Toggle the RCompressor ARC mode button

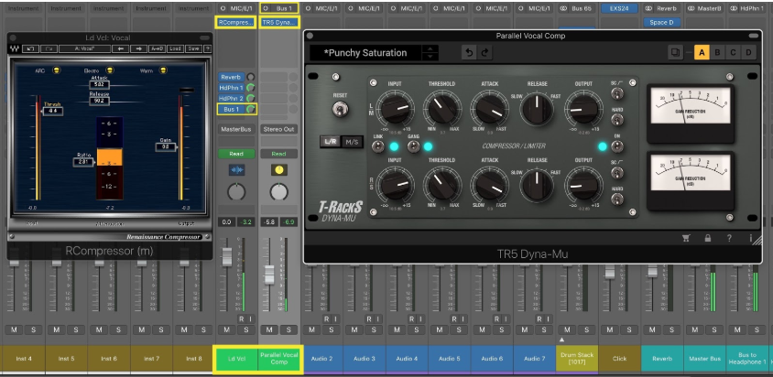pos(57,70)
